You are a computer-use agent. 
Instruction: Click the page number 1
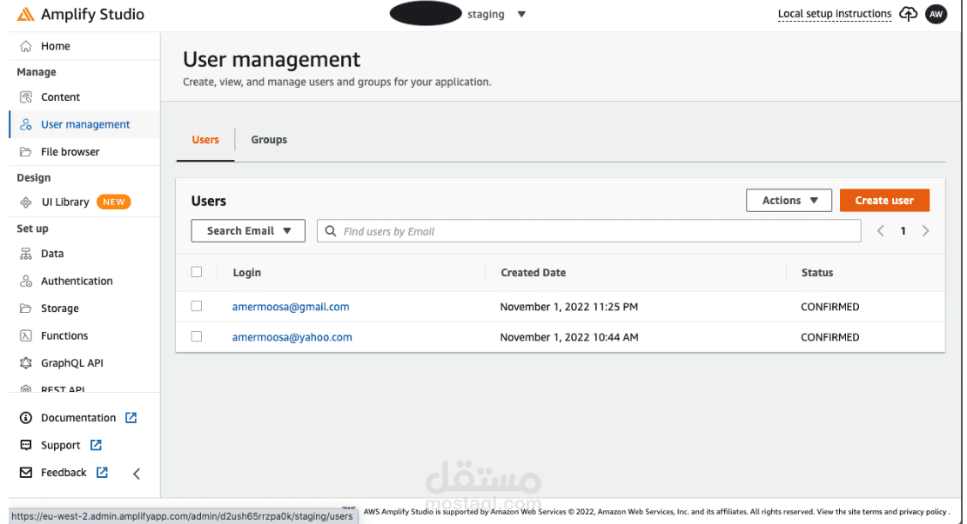point(903,231)
